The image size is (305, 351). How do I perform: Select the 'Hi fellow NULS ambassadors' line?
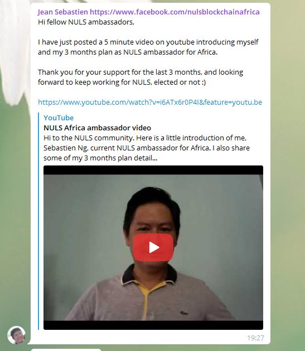point(86,22)
